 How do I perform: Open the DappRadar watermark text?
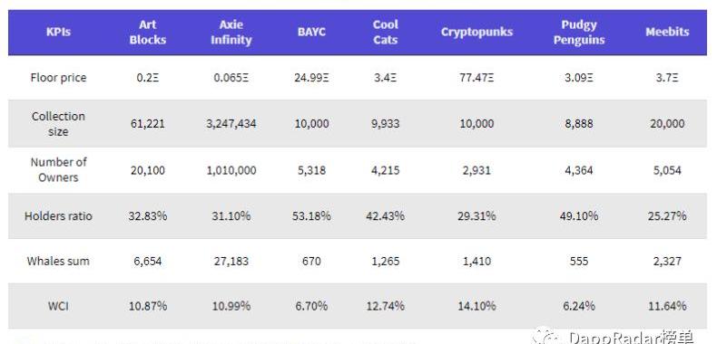pyautogui.click(x=631, y=338)
